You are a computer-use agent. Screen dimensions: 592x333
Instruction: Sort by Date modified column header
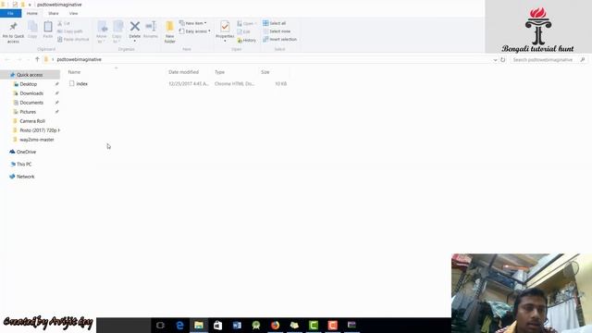tap(183, 72)
